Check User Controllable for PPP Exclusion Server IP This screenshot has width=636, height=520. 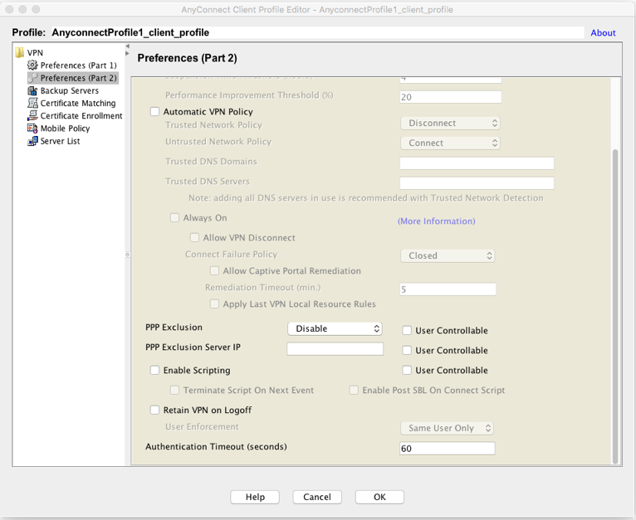tap(407, 351)
